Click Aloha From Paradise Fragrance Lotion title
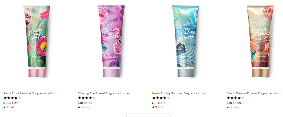Screen dimensions: 283x117 coord(29,93)
